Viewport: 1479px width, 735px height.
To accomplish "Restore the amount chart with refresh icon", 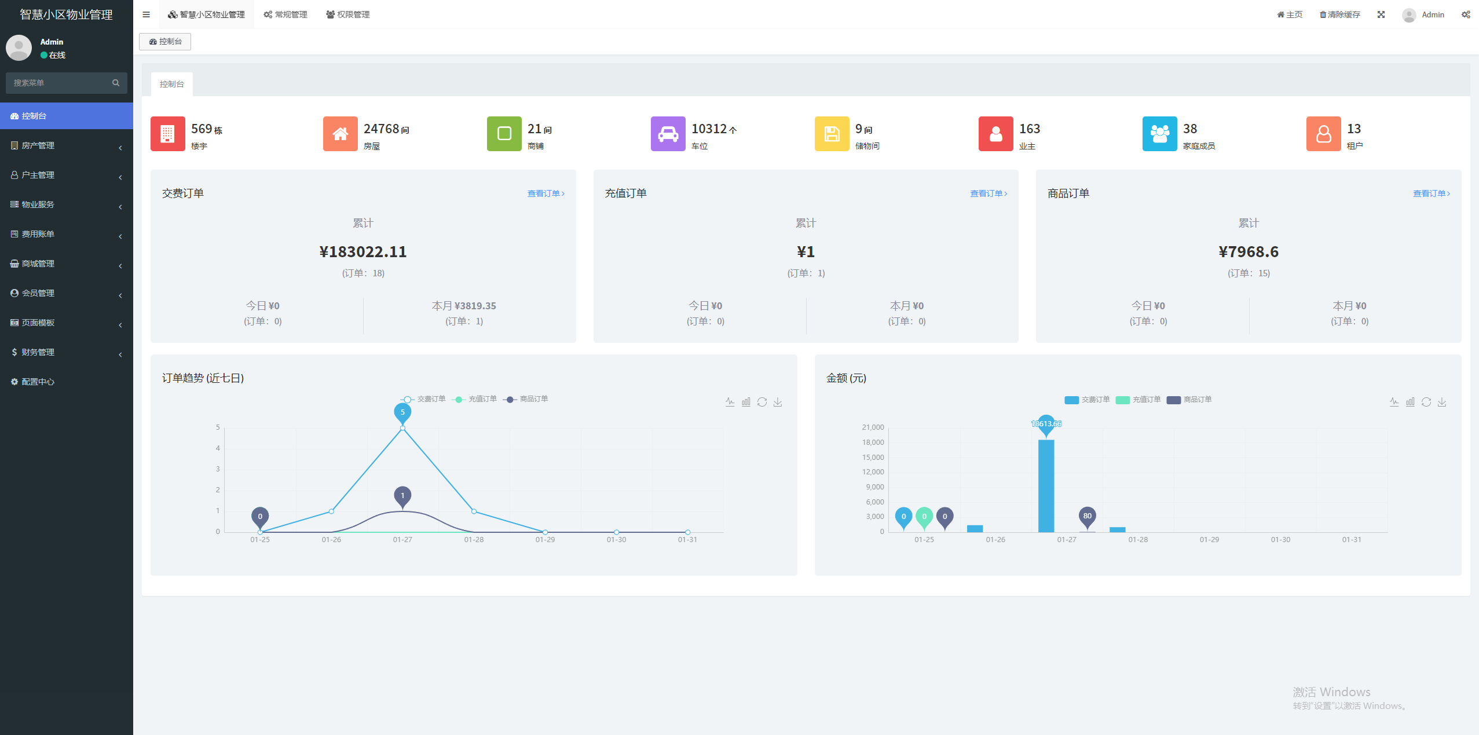I will click(x=1426, y=402).
